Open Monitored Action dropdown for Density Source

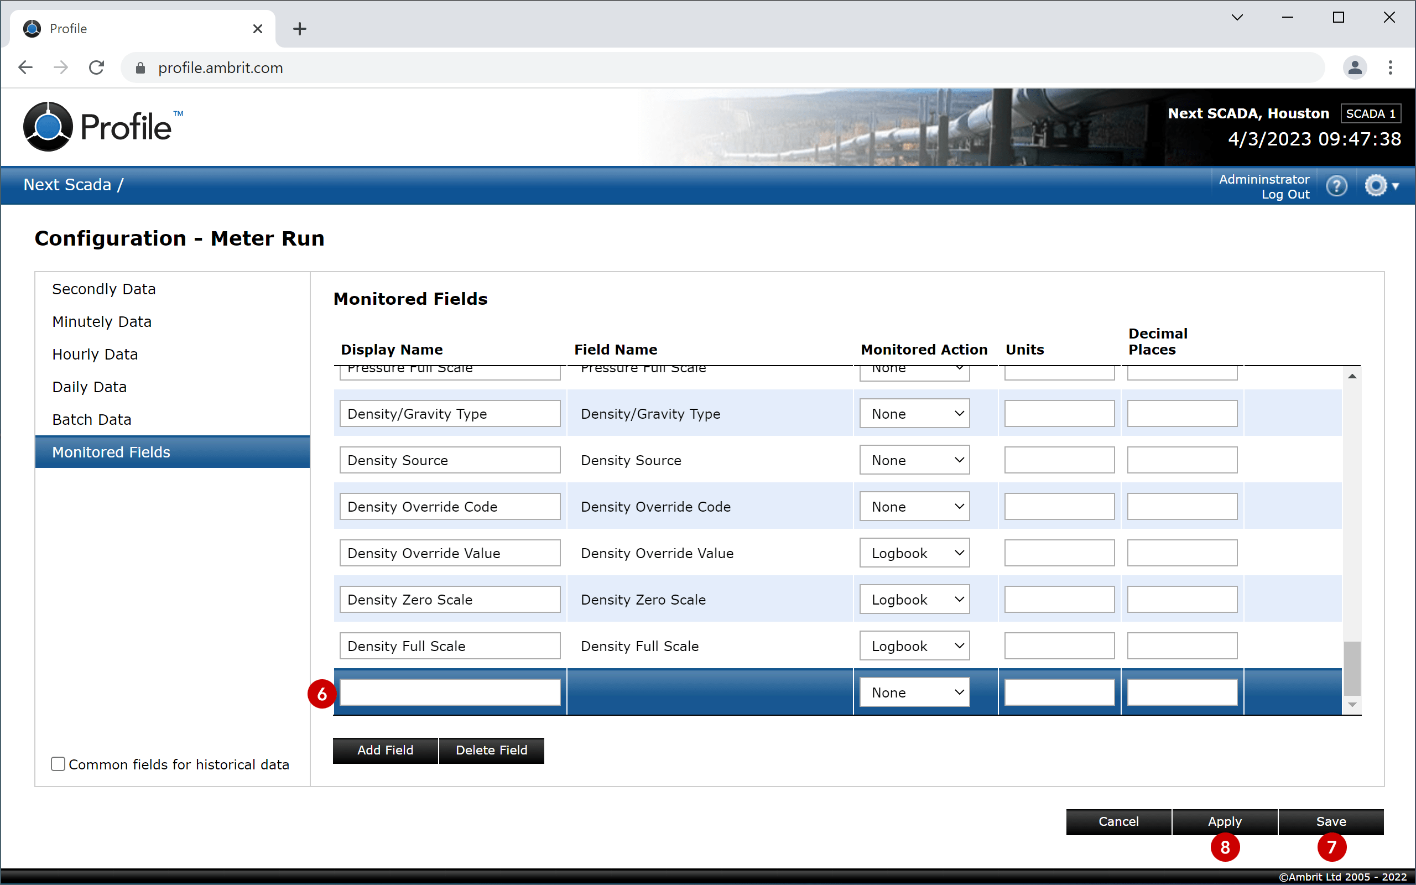(x=914, y=460)
